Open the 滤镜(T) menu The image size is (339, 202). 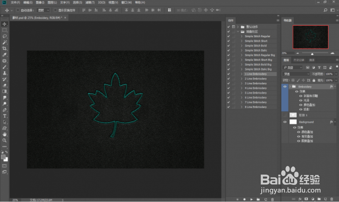tap(90, 3)
